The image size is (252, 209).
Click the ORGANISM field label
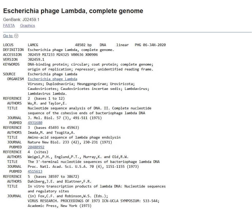[x=15, y=79]
